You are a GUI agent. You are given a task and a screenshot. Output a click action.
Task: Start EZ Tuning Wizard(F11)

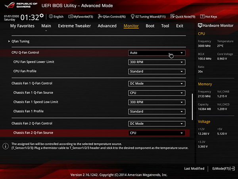pos(148,16)
